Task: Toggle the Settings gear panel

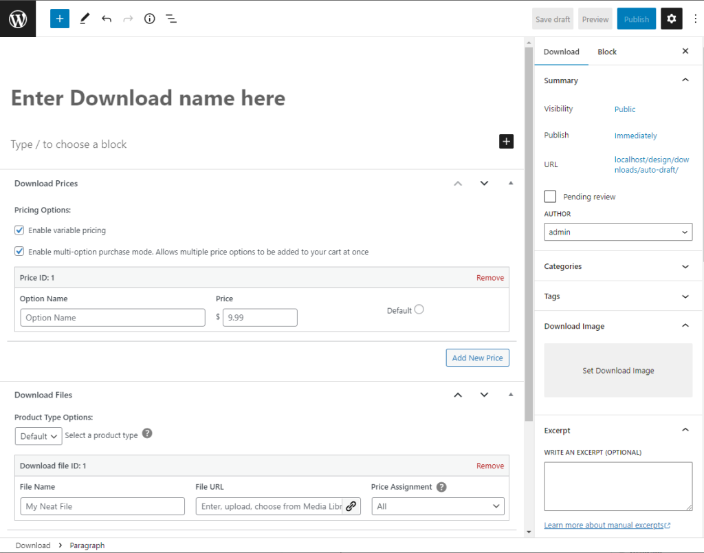Action: 671,19
